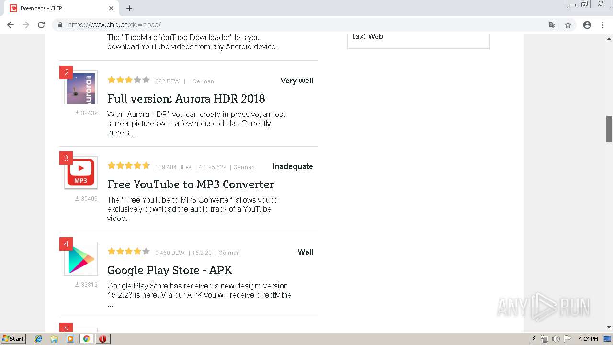This screenshot has height=345, width=613.
Task: Open Windows Explorer folder in taskbar
Action: click(54, 339)
